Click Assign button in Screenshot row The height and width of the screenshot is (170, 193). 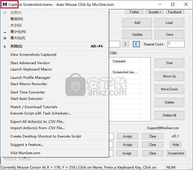(127, 153)
